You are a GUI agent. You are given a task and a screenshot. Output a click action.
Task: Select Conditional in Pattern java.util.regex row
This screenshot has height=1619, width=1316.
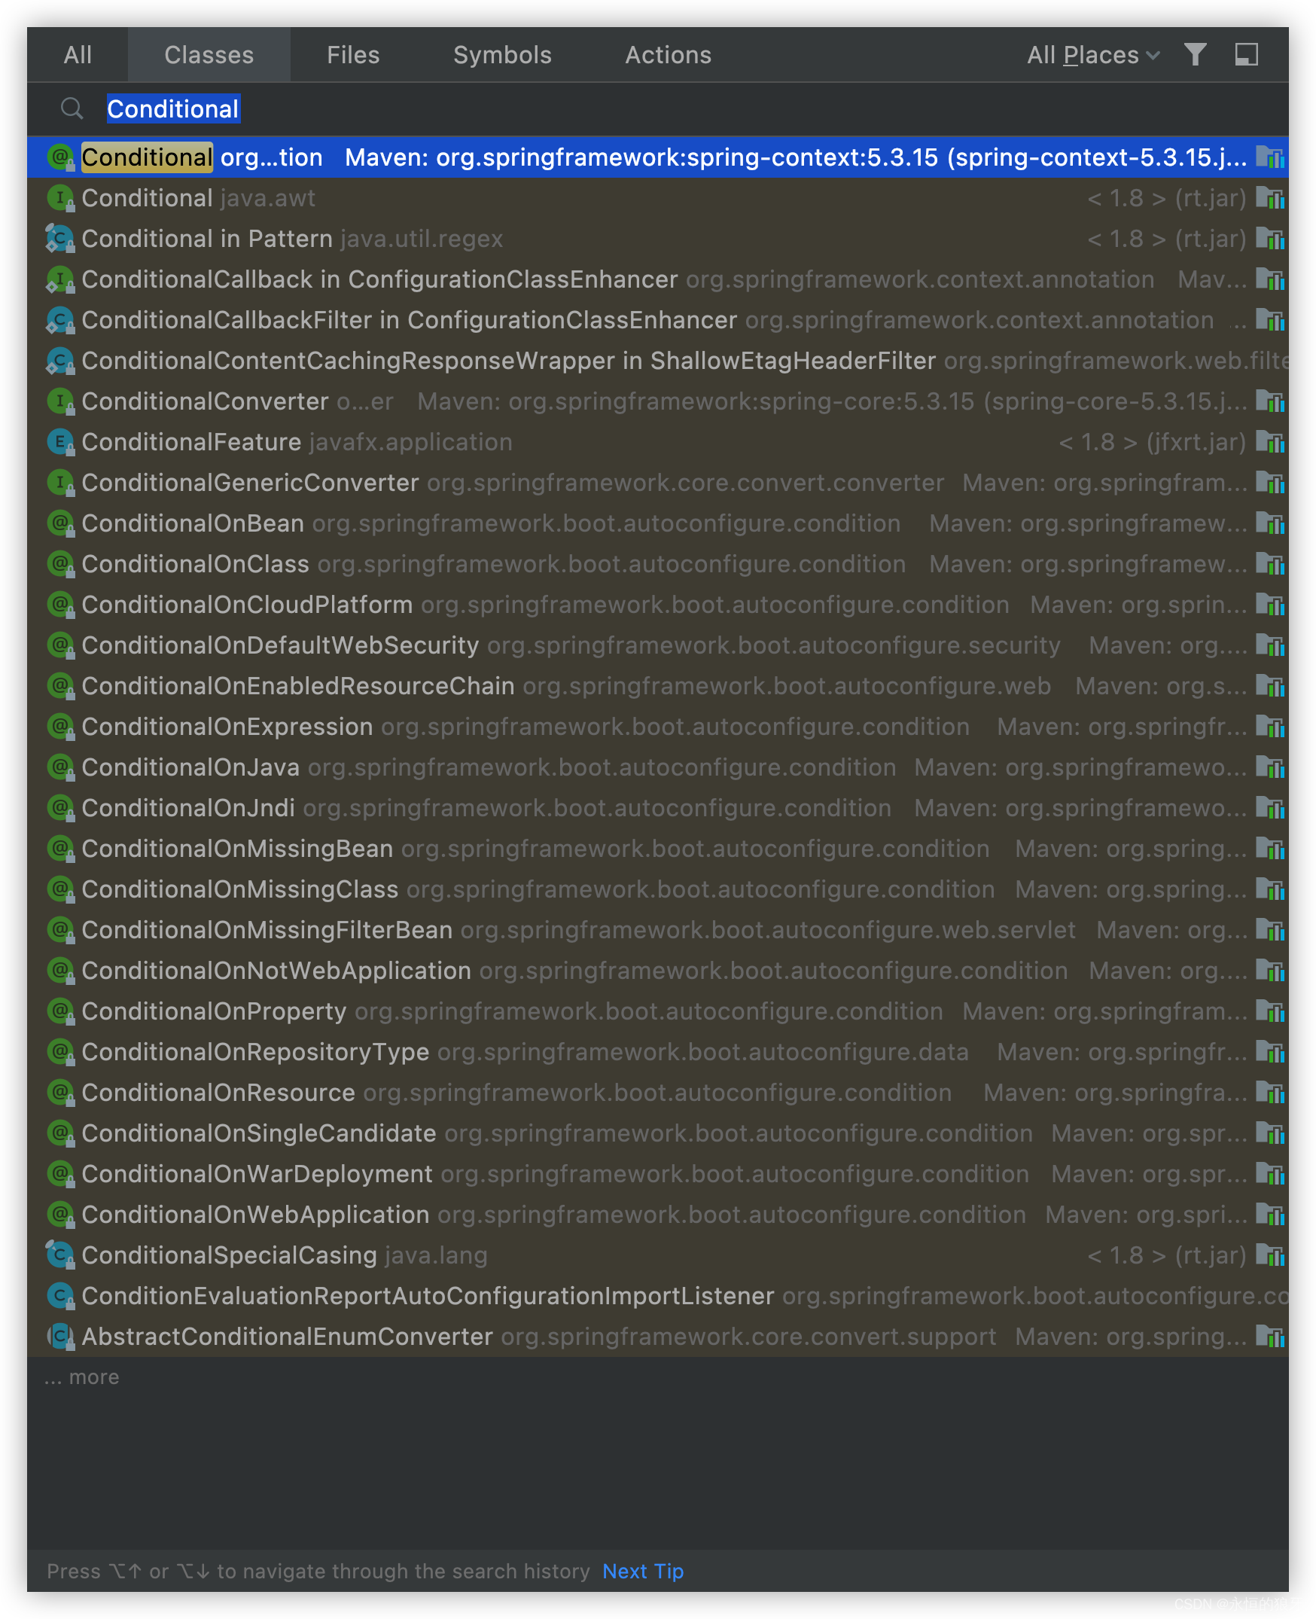tap(658, 239)
